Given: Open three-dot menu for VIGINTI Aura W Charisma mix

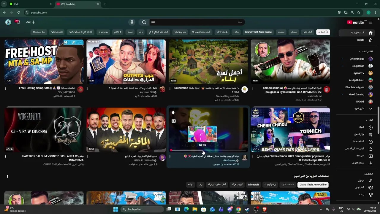Looking at the screenshot, I should (x=6, y=156).
